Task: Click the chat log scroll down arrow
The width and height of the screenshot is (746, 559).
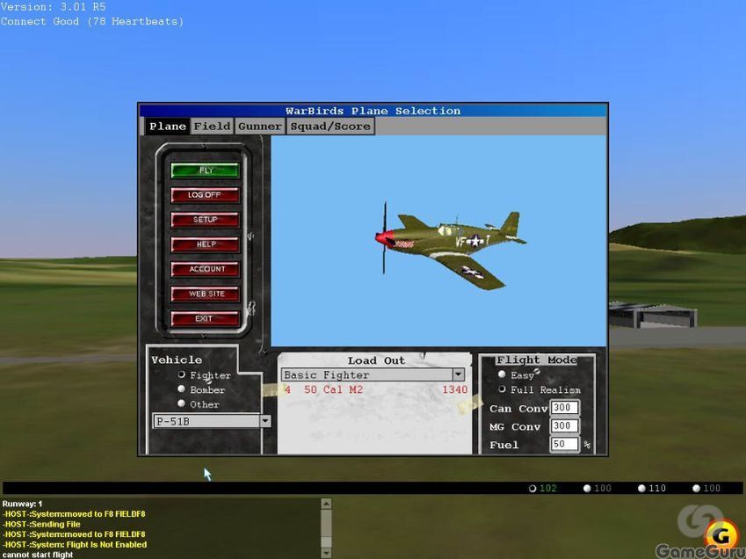Action: tap(326, 553)
